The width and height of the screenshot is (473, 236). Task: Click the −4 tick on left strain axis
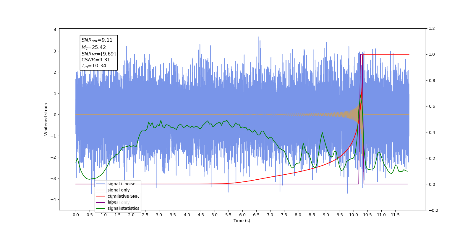pyautogui.click(x=54, y=199)
